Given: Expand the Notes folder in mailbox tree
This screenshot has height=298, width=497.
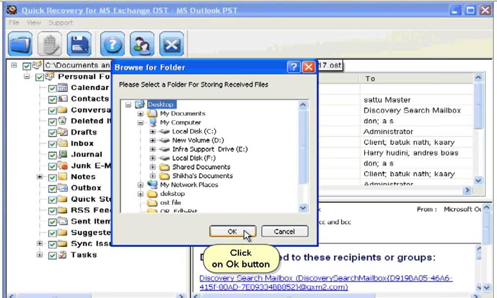Looking at the screenshot, I should (40, 176).
